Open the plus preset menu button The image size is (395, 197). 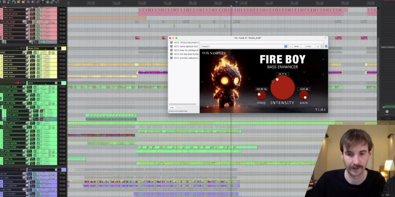pos(290,46)
